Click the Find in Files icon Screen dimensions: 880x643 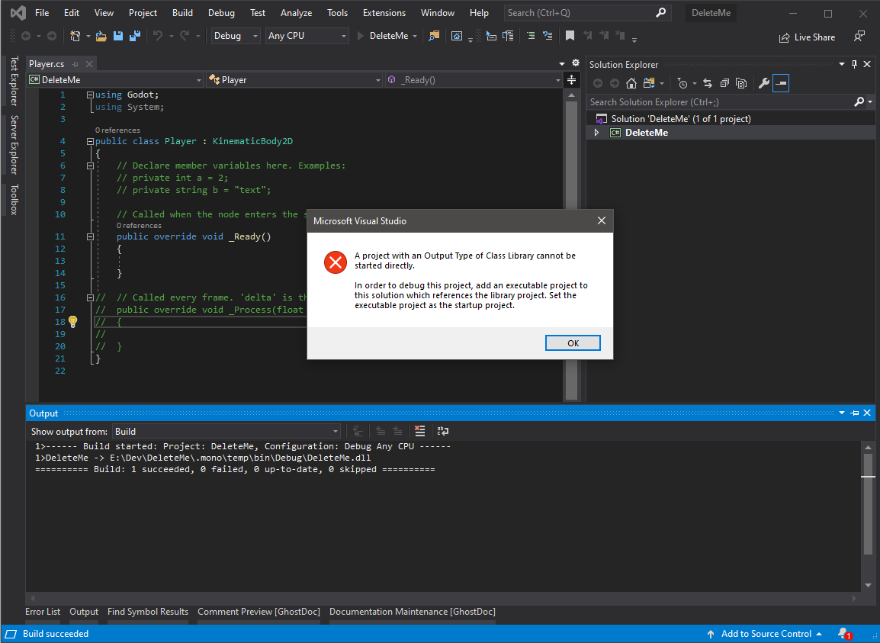tap(434, 36)
